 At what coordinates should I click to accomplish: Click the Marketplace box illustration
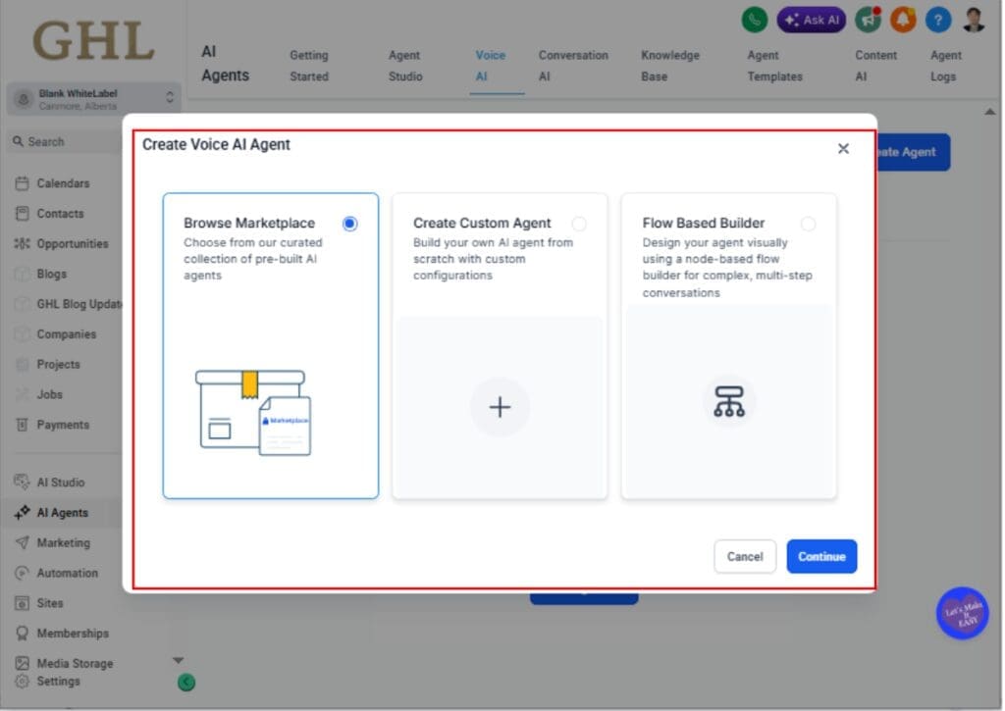(x=253, y=413)
